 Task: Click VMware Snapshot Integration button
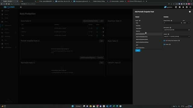tap(88, 58)
